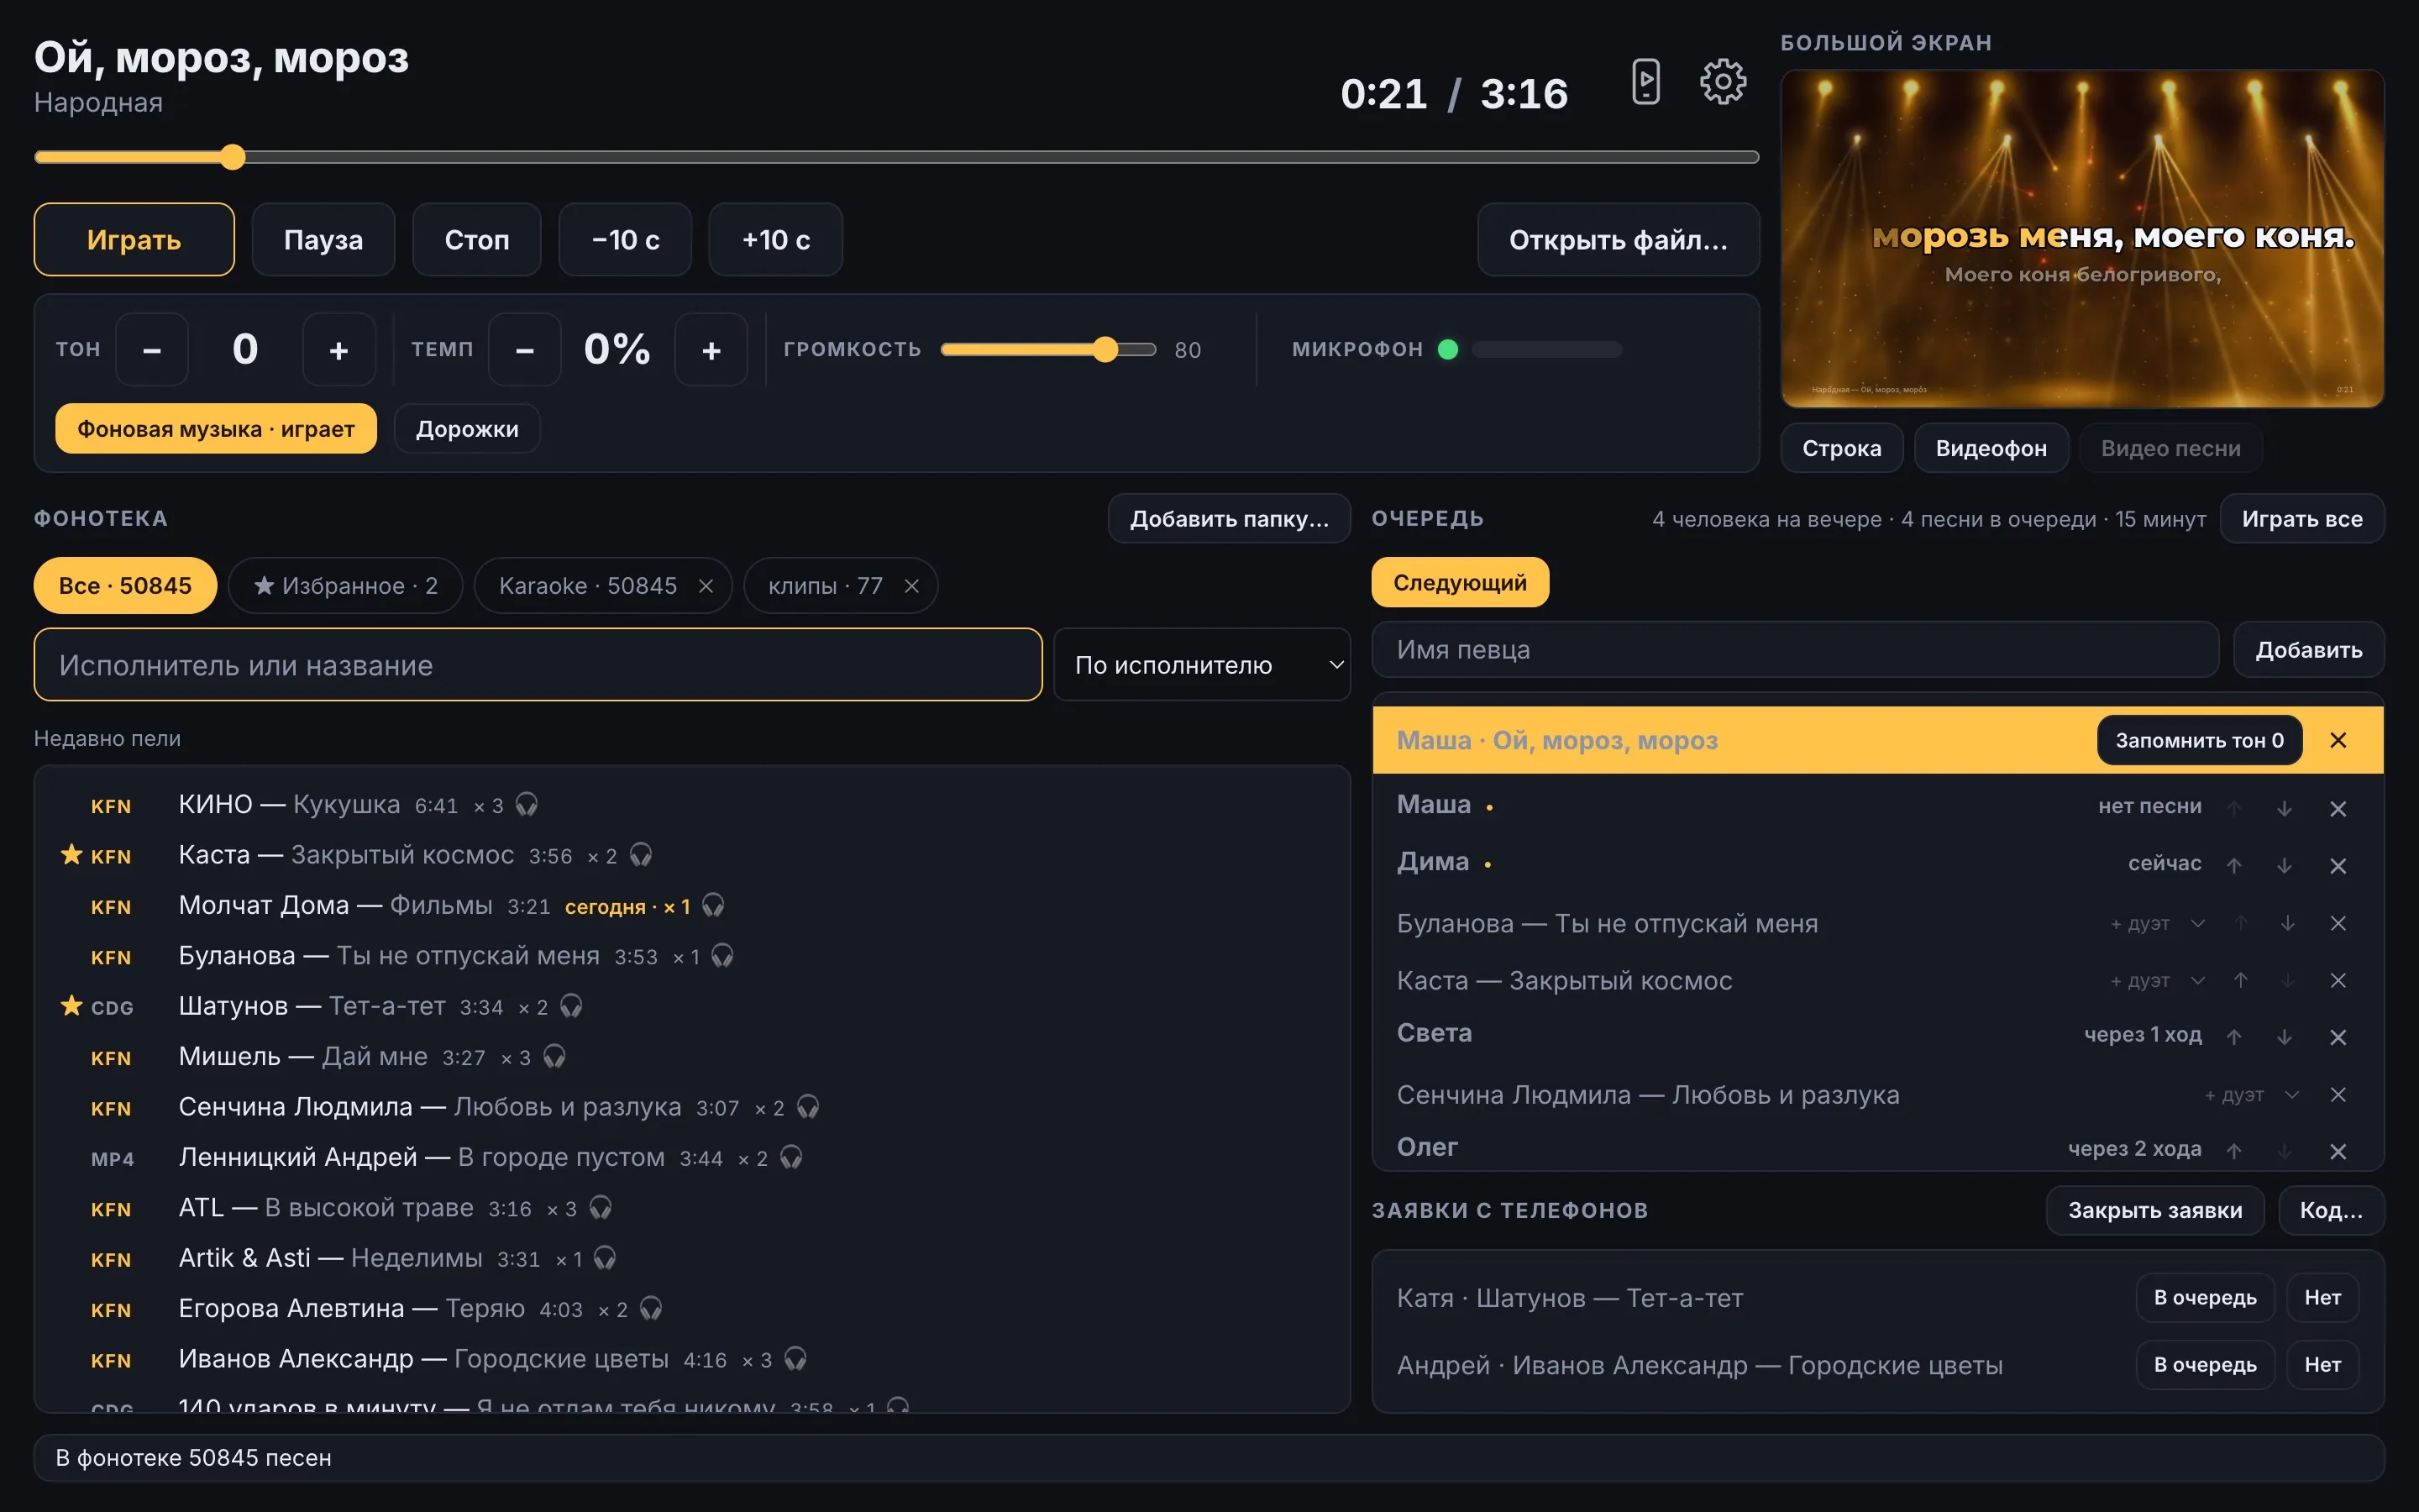Unfavorite Шатунов — Тет-а-тет via star icon

coord(71,1005)
